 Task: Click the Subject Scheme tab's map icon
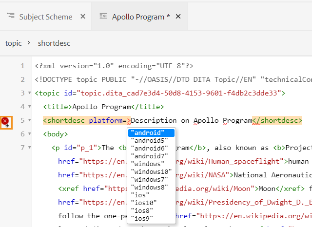11,15
